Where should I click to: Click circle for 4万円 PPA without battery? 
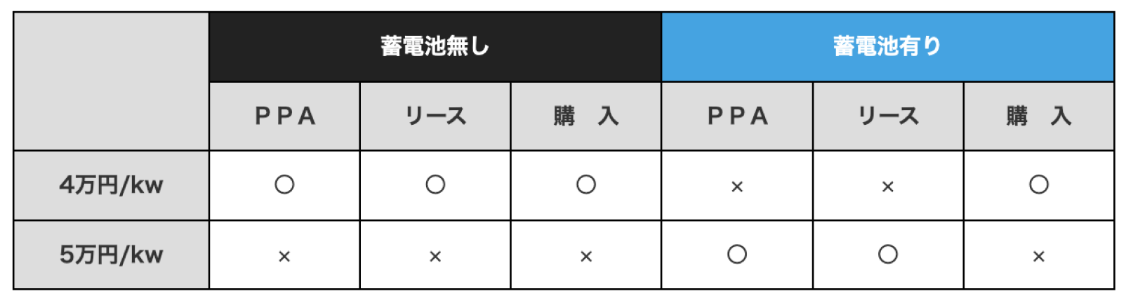click(284, 184)
